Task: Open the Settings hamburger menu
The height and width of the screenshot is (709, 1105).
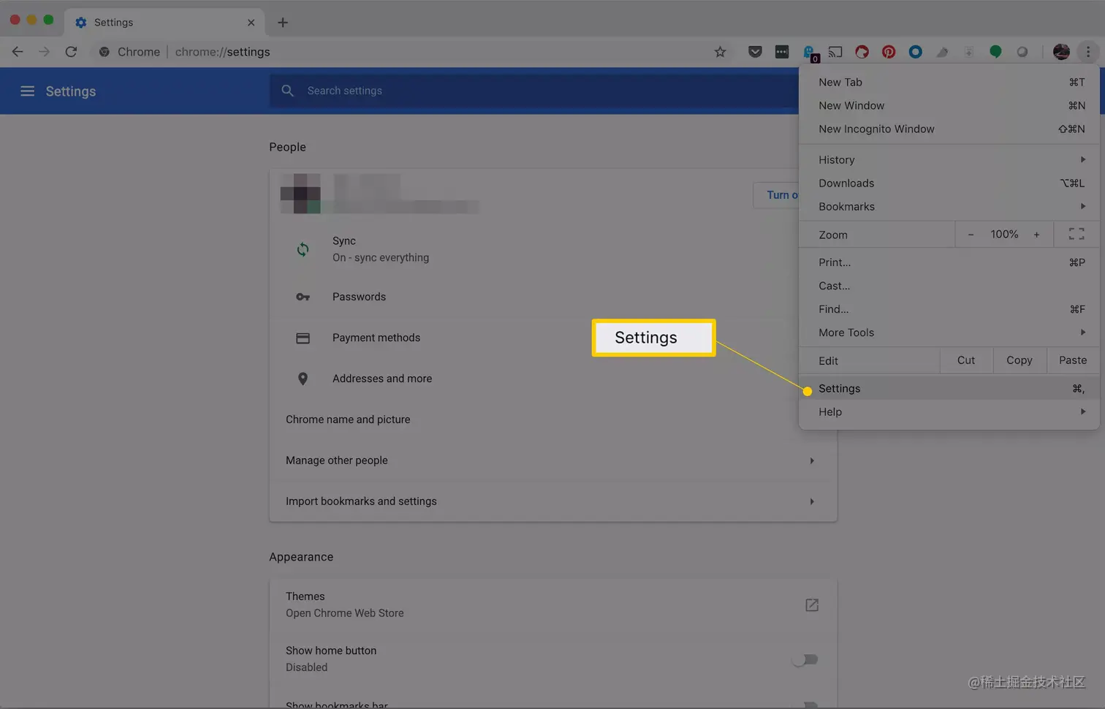Action: tap(27, 91)
